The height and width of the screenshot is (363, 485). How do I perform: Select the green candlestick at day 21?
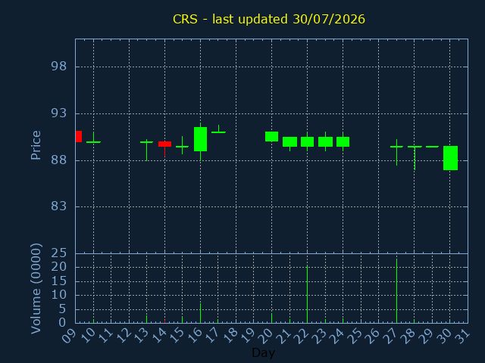point(289,141)
